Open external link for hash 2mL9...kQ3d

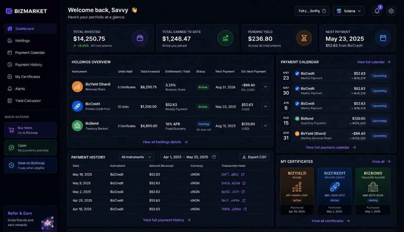244,183
